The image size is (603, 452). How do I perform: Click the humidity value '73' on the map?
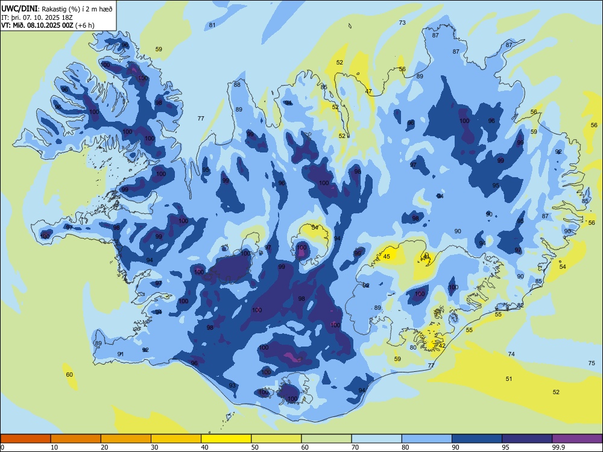pyautogui.click(x=402, y=23)
